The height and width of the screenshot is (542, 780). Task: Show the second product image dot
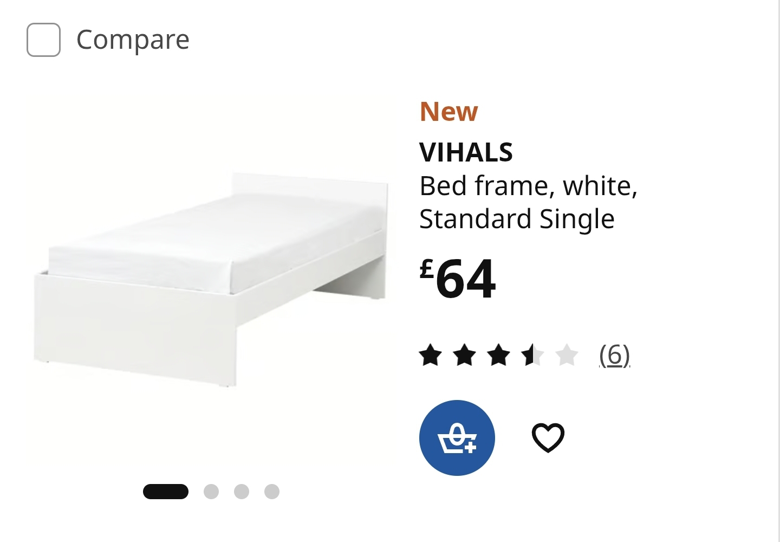(211, 492)
